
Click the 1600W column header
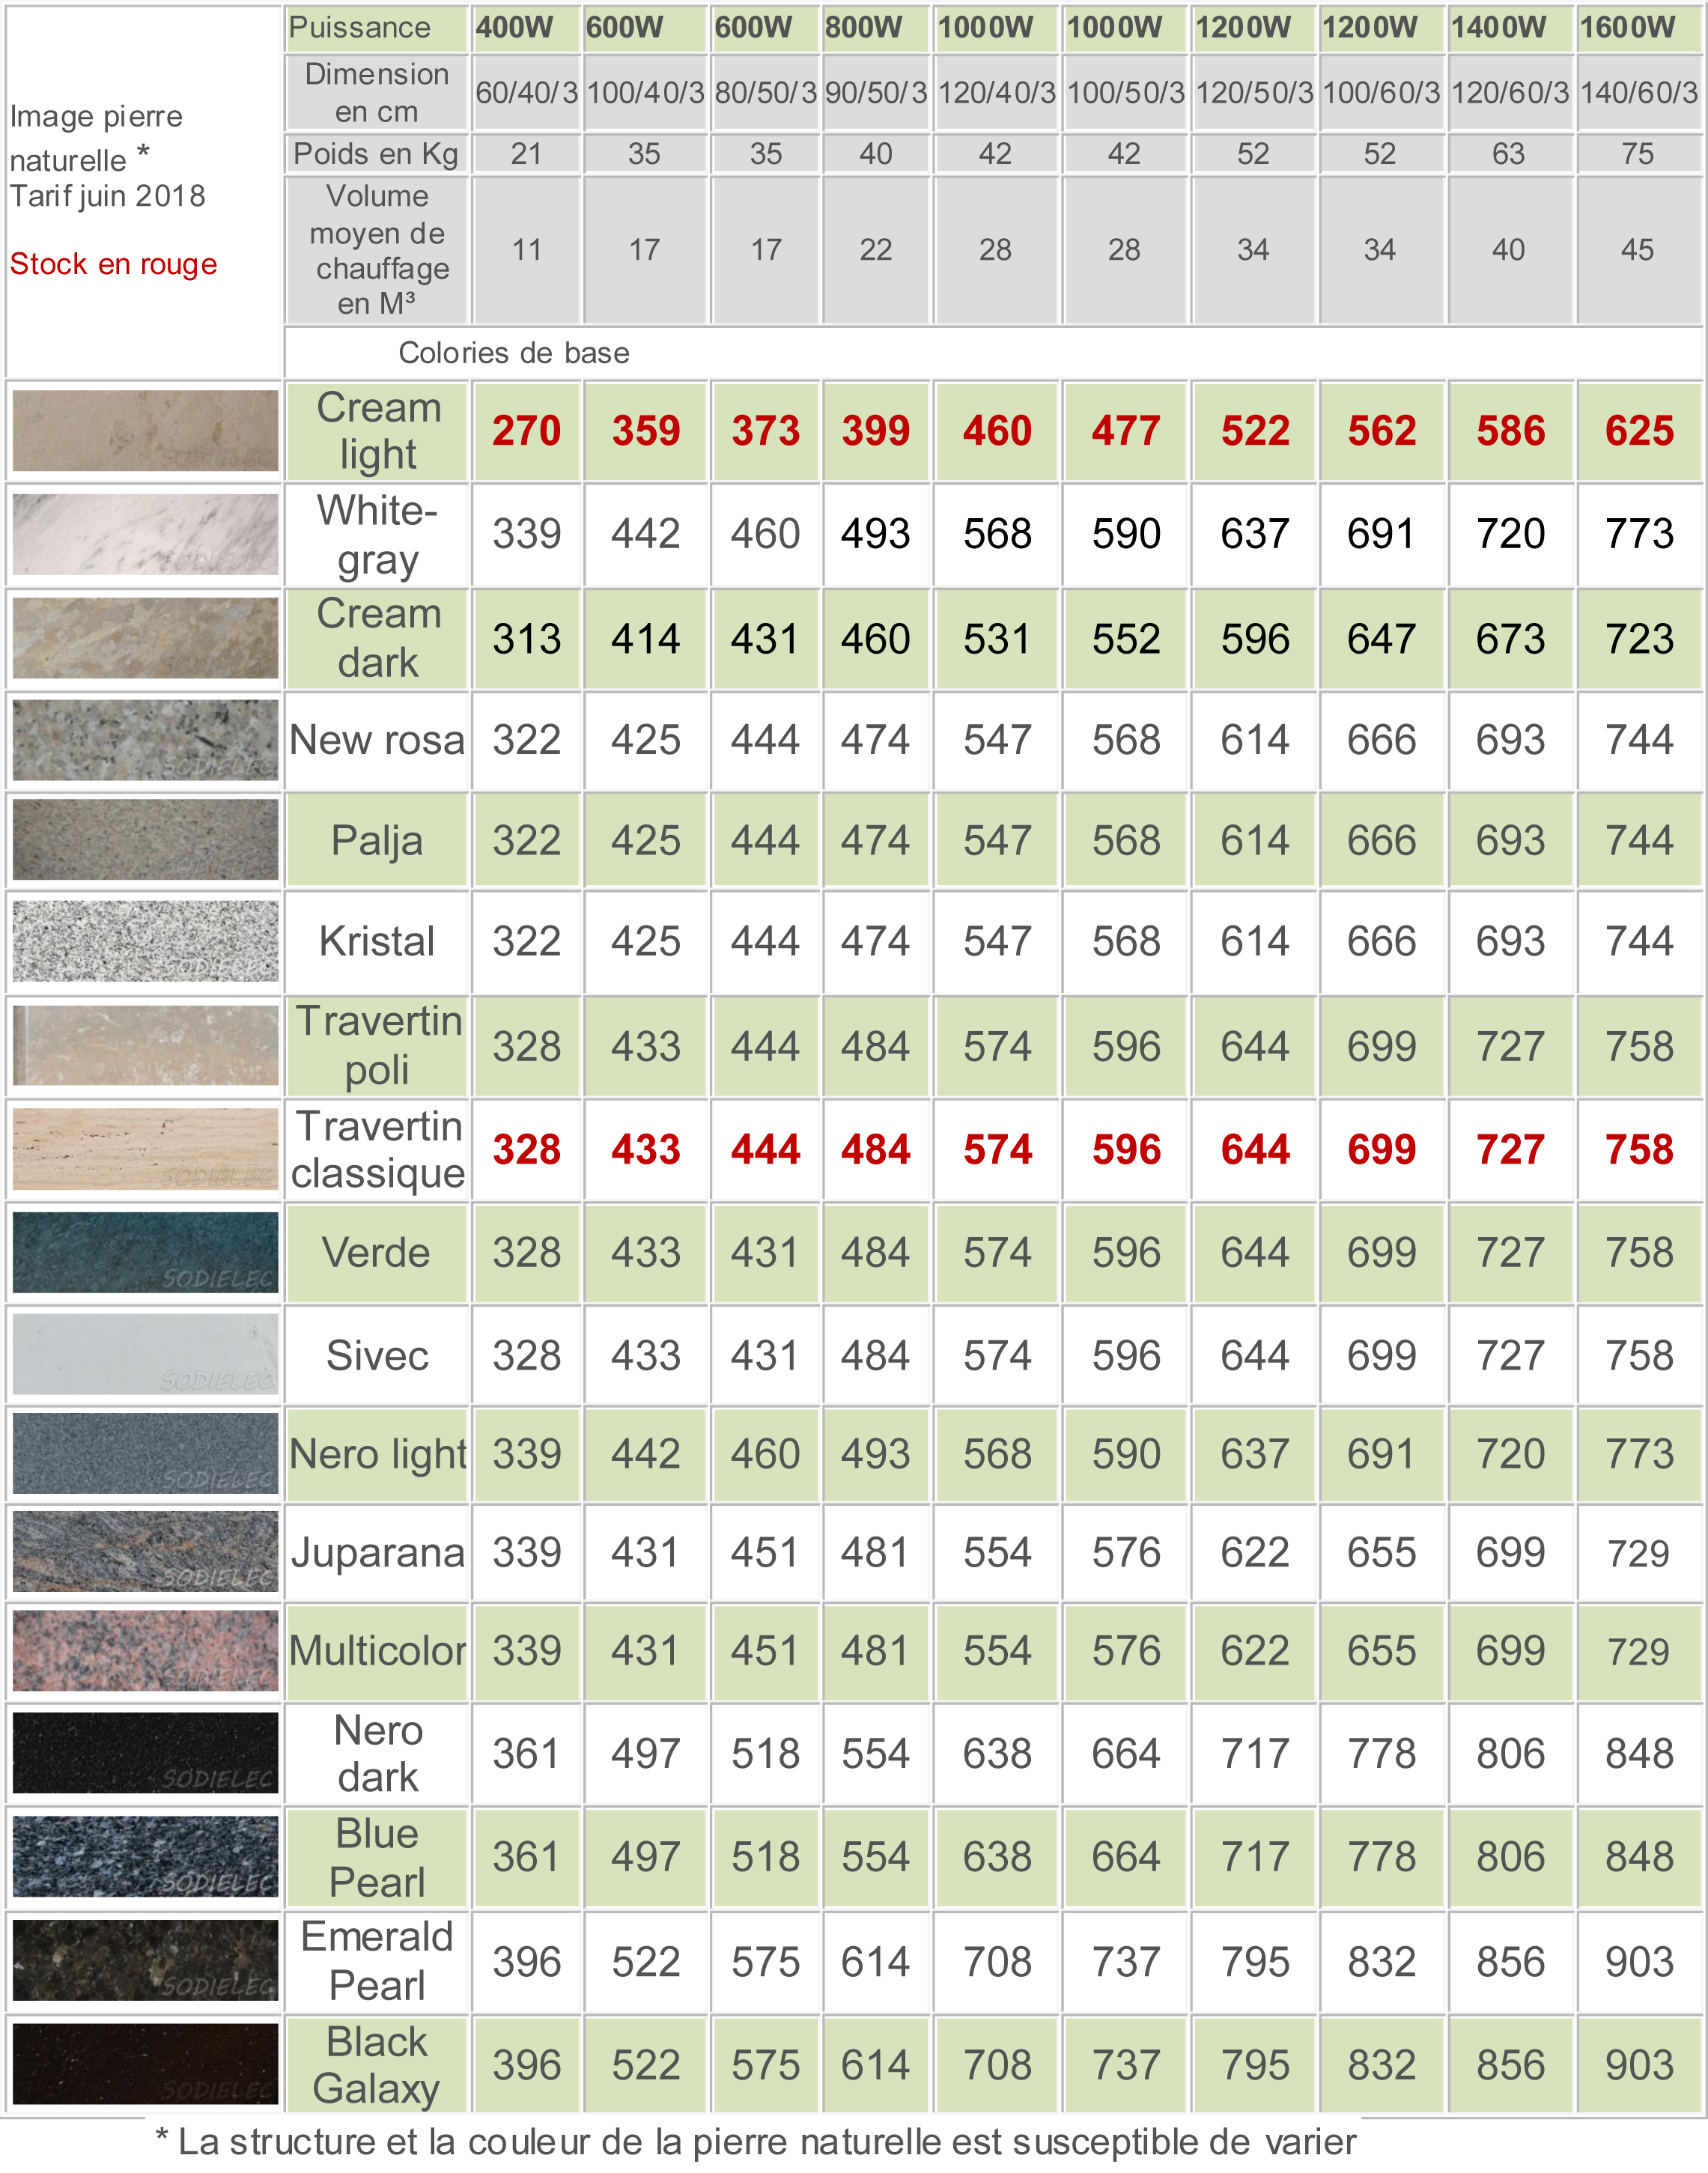1627,28
